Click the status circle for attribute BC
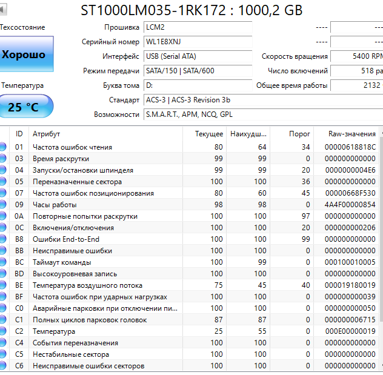The image size is (383, 375). point(2,262)
